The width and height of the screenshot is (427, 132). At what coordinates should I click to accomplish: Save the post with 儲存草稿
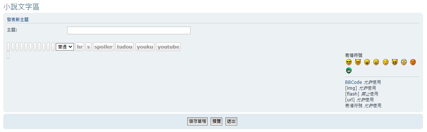tap(197, 122)
